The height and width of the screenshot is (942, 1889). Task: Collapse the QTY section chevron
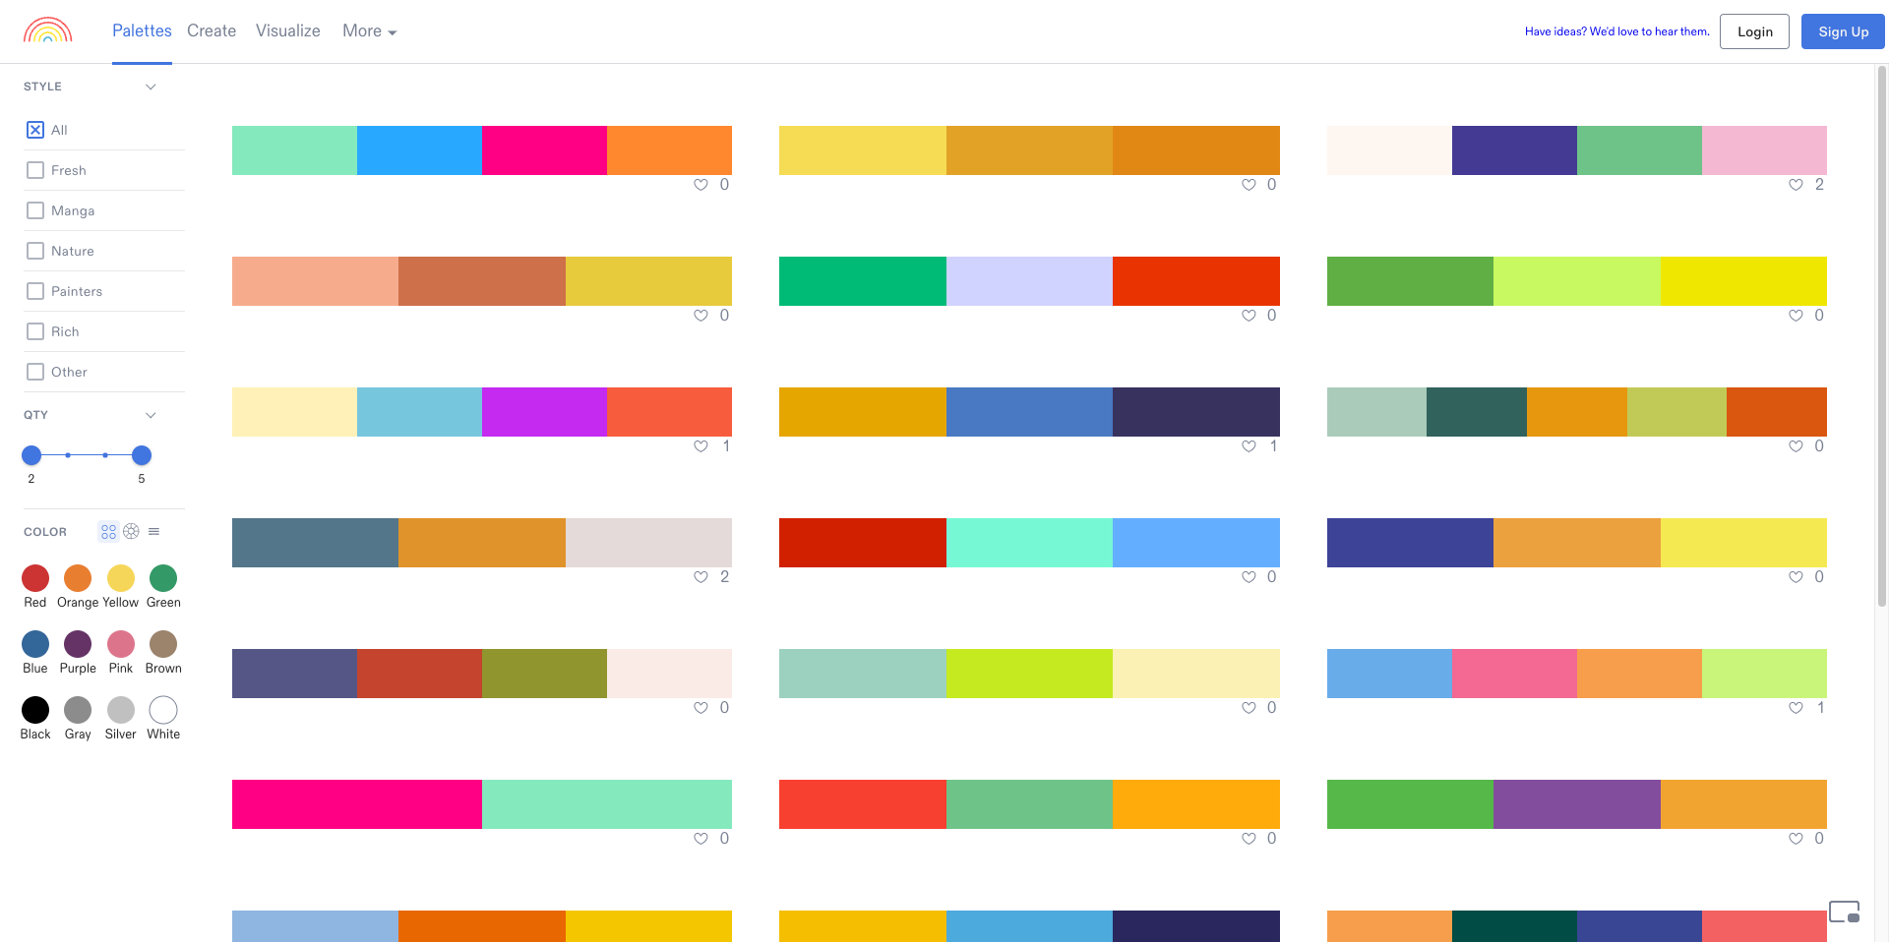point(151,415)
